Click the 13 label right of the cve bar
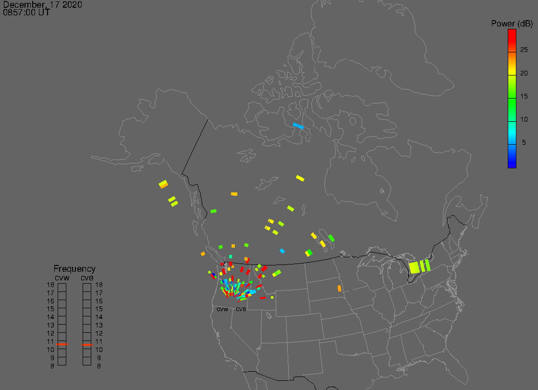This screenshot has height=390, width=538. click(99, 326)
